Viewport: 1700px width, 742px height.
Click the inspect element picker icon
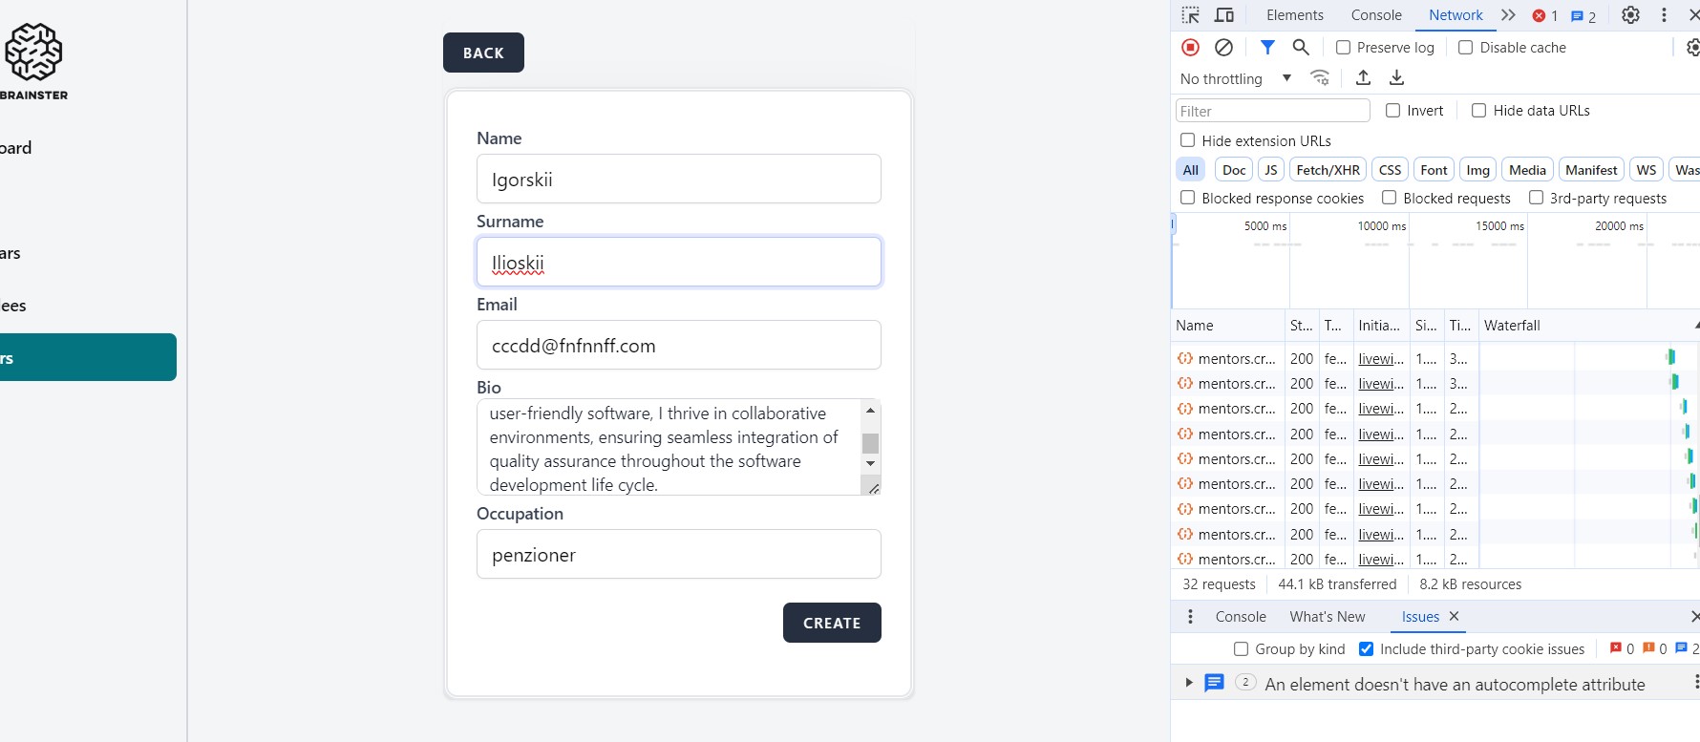[x=1190, y=15]
